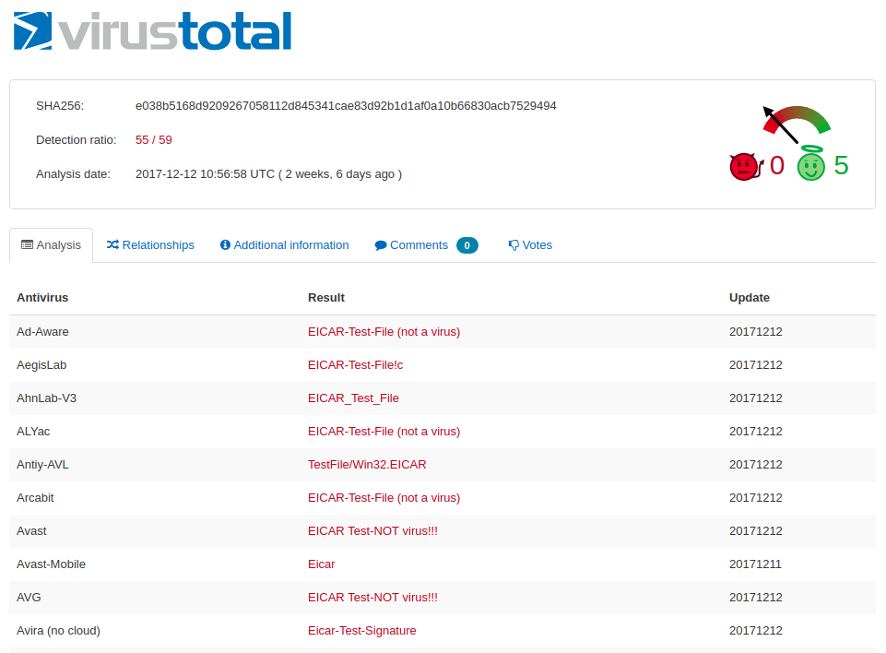This screenshot has height=653, width=886.
Task: Click Ad-Aware's EICAR-Test-File (not a virus) result
Action: (x=384, y=332)
